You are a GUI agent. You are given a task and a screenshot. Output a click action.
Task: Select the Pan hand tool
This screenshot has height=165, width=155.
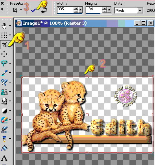pyautogui.click(x=4, y=26)
